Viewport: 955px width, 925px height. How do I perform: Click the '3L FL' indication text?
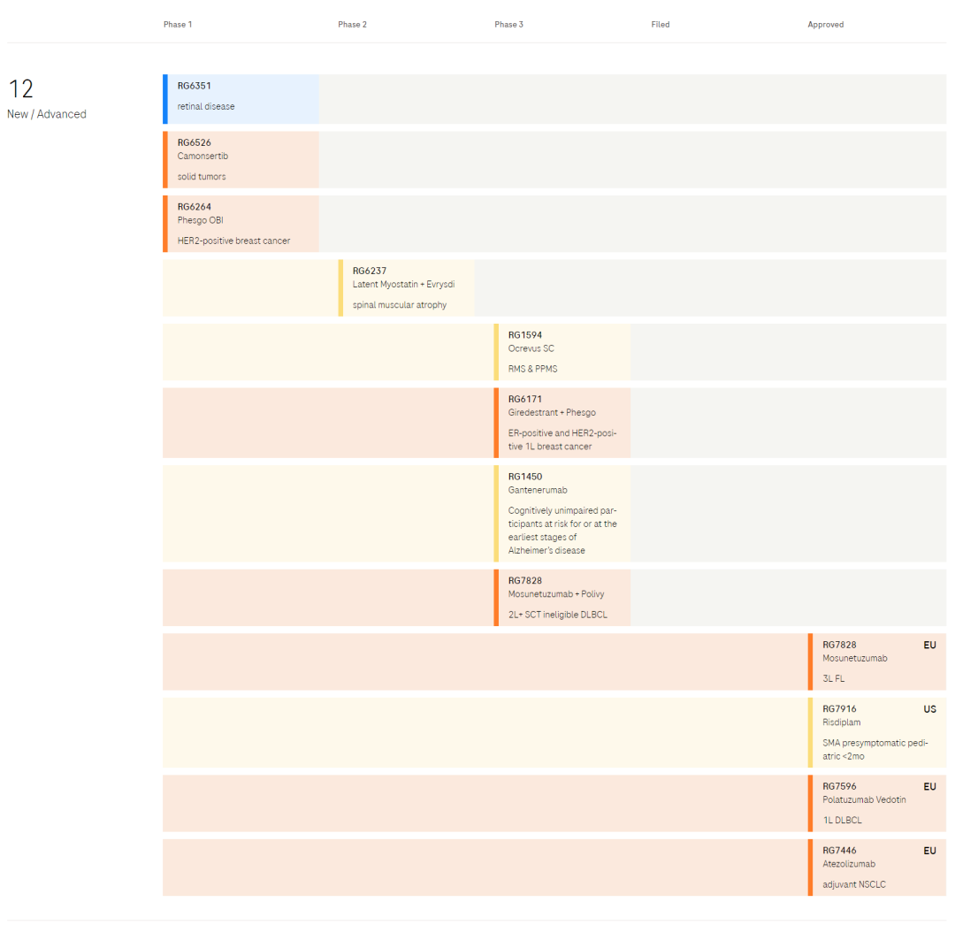click(833, 678)
